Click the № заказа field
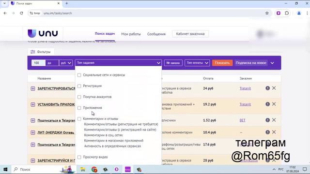Screen dimensions: 310x174 click(x=173, y=63)
